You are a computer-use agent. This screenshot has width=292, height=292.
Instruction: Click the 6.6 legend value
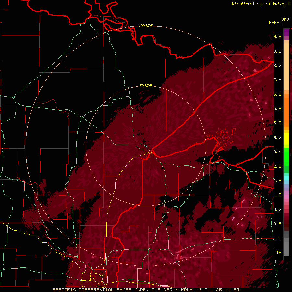(x=277, y=94)
